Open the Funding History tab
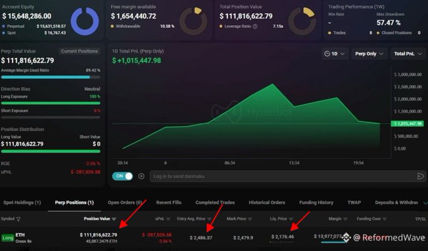The width and height of the screenshot is (428, 251). tap(316, 202)
